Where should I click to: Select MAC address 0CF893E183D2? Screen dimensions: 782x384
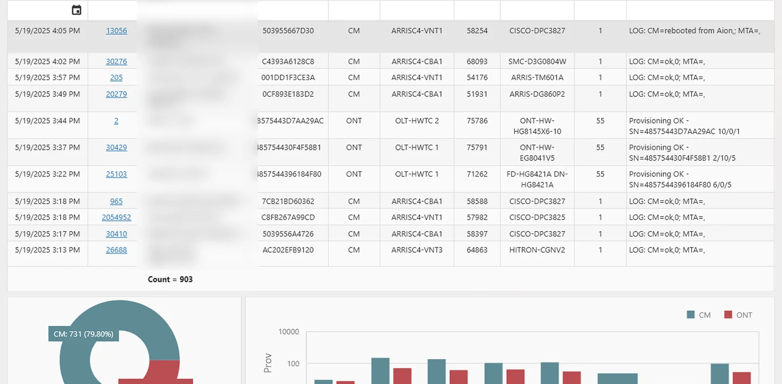click(288, 94)
